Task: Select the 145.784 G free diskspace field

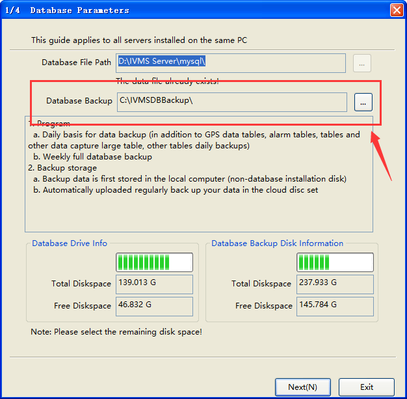Action: [335, 307]
